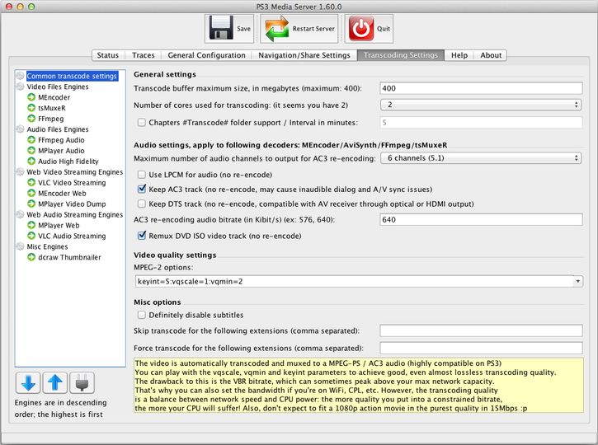Click gear icon of Web Audio Streaming Engines
Image resolution: width=598 pixels, height=445 pixels.
click(x=21, y=214)
